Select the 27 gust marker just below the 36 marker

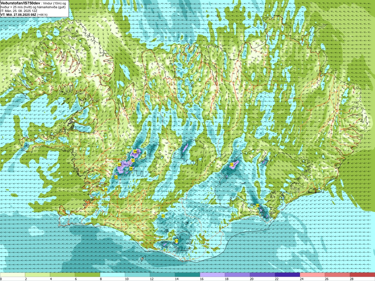point(133,160)
